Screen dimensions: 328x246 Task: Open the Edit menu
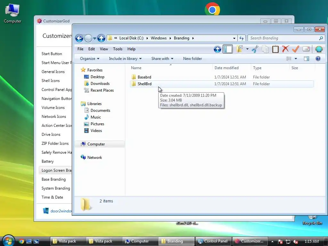coord(91,49)
